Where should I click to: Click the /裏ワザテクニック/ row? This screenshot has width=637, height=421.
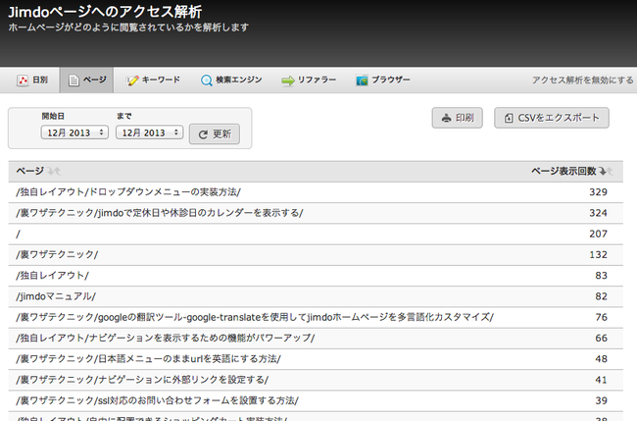point(316,254)
